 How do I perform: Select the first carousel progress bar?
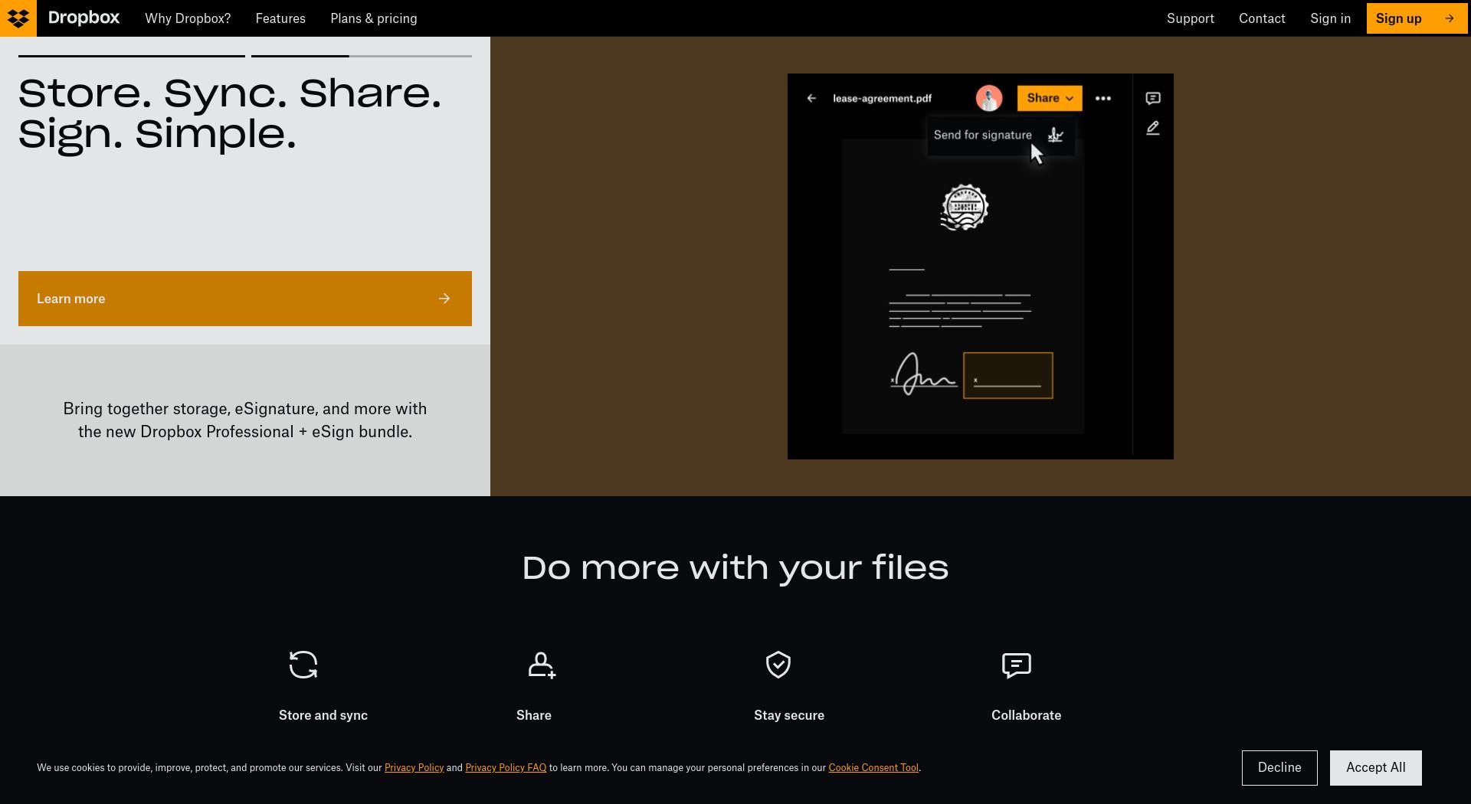pos(132,56)
